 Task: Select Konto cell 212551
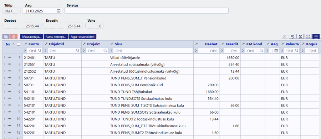33,64
